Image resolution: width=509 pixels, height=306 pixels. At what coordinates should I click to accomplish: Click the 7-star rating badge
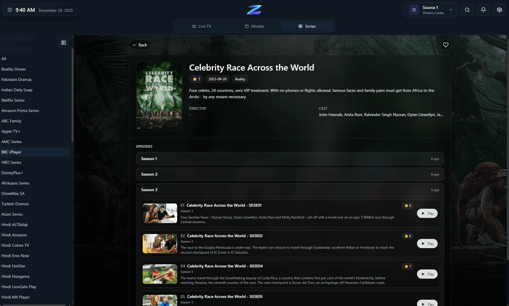tap(196, 79)
